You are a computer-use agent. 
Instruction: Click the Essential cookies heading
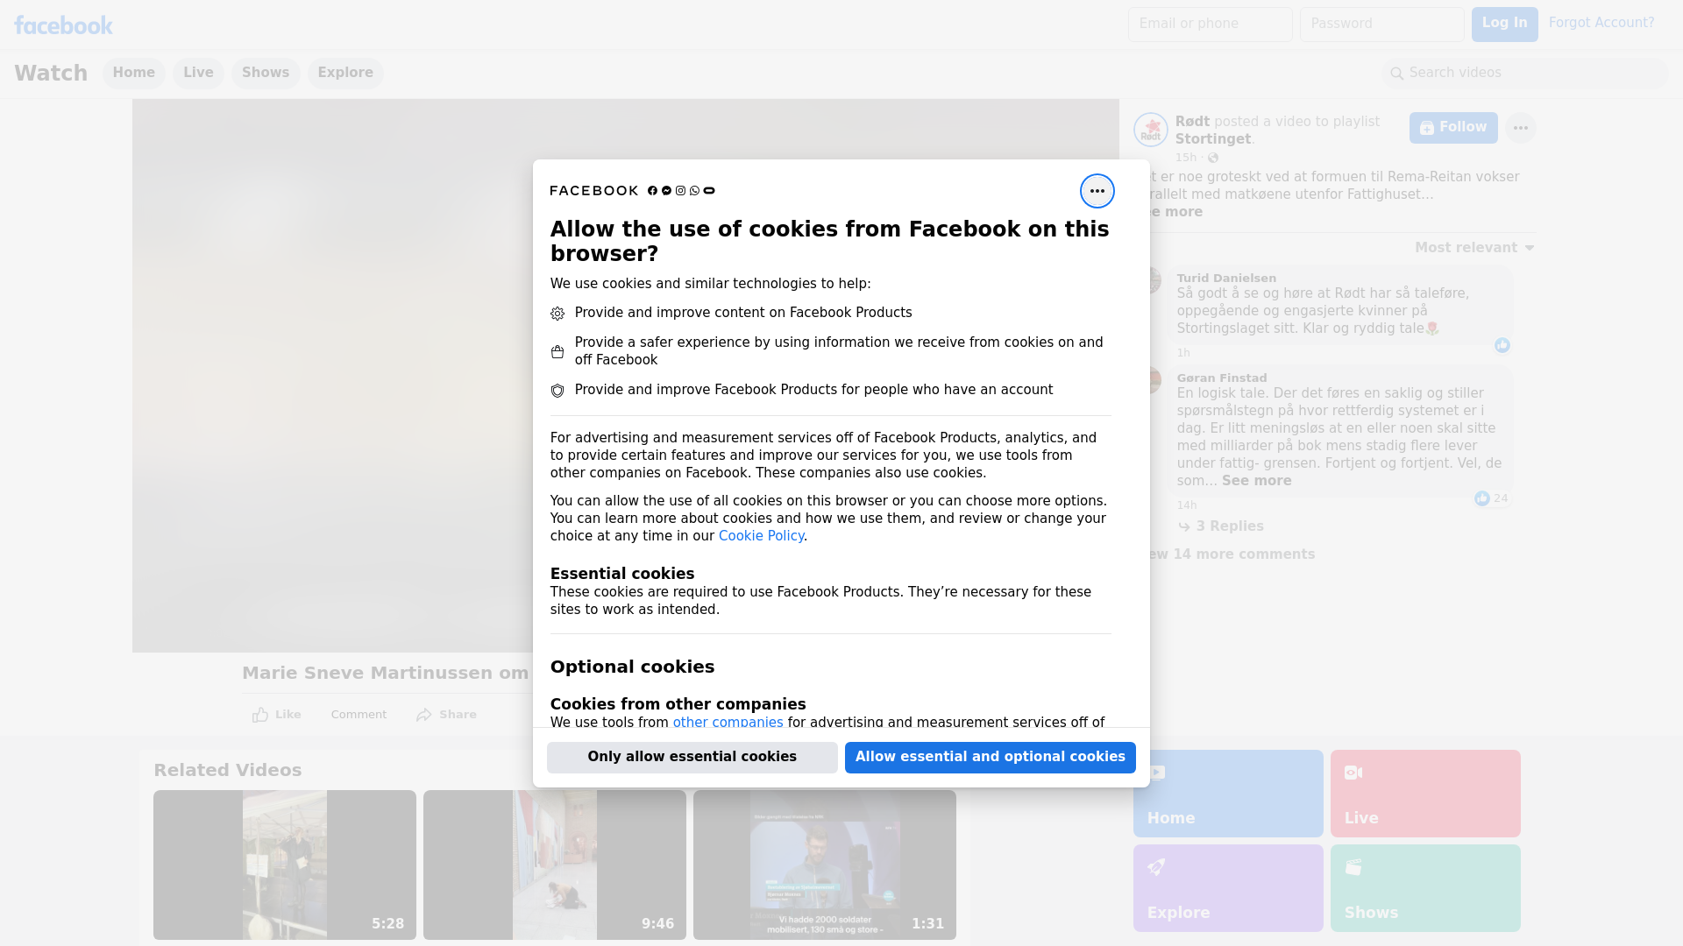[x=622, y=574]
